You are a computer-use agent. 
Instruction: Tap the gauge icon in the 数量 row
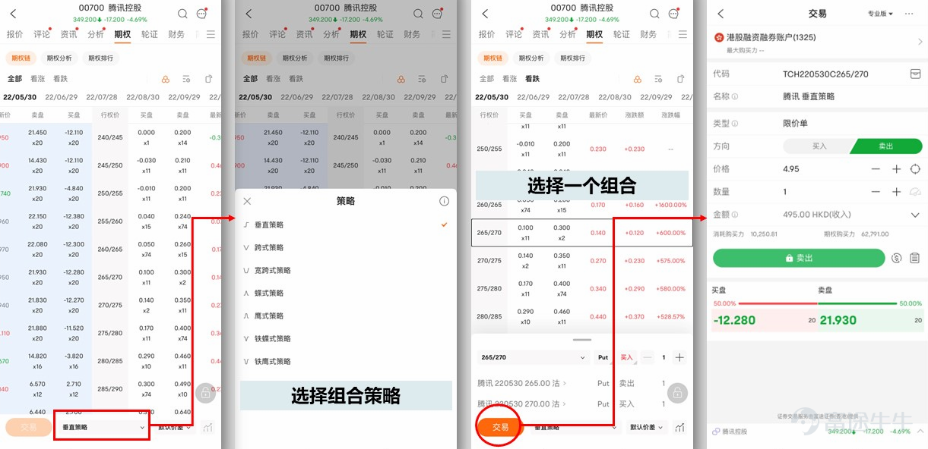click(x=915, y=192)
